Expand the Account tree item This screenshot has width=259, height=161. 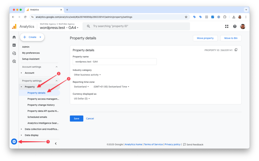pos(21,73)
